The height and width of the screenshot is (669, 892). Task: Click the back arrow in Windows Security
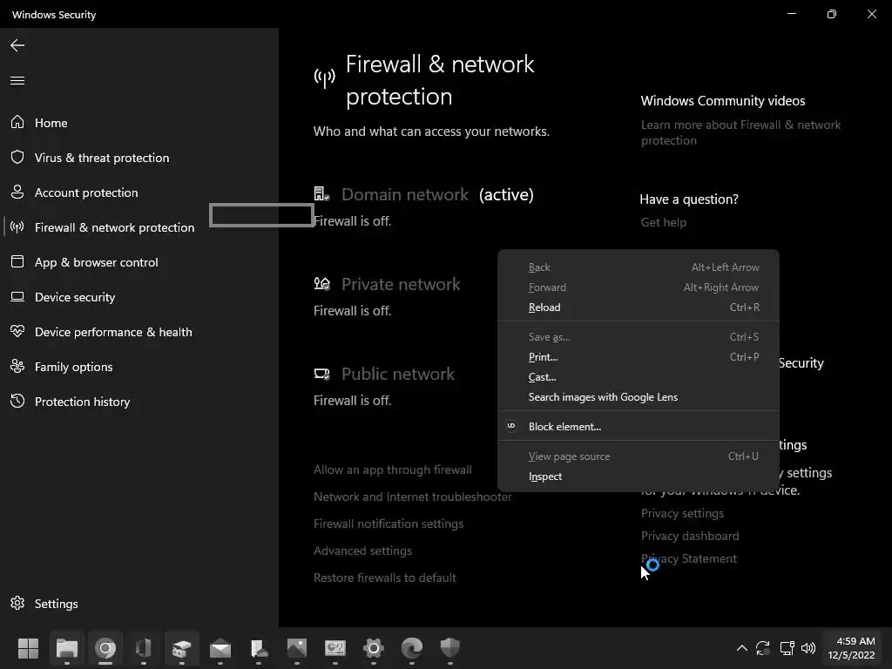[17, 45]
